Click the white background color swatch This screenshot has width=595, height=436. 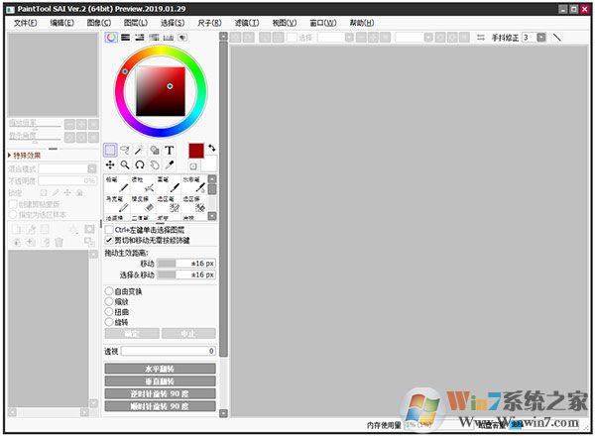coord(208,163)
